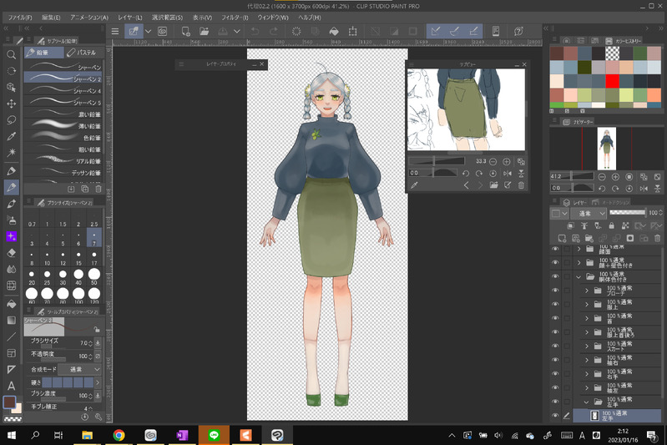Select the Eraser tool
The width and height of the screenshot is (667, 445).
click(x=12, y=252)
